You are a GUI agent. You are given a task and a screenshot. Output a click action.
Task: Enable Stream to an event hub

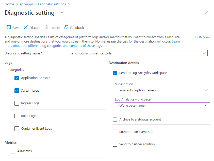click(x=115, y=132)
